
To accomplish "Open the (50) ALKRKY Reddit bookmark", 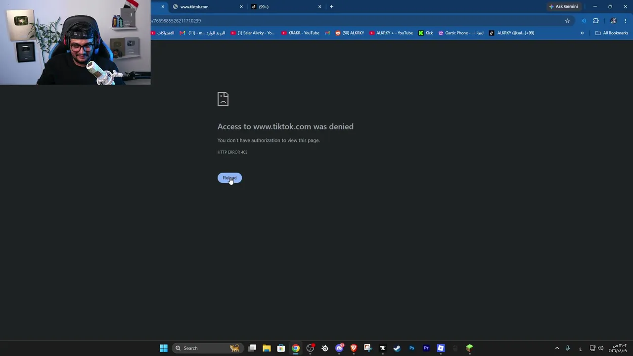I will click(350, 33).
